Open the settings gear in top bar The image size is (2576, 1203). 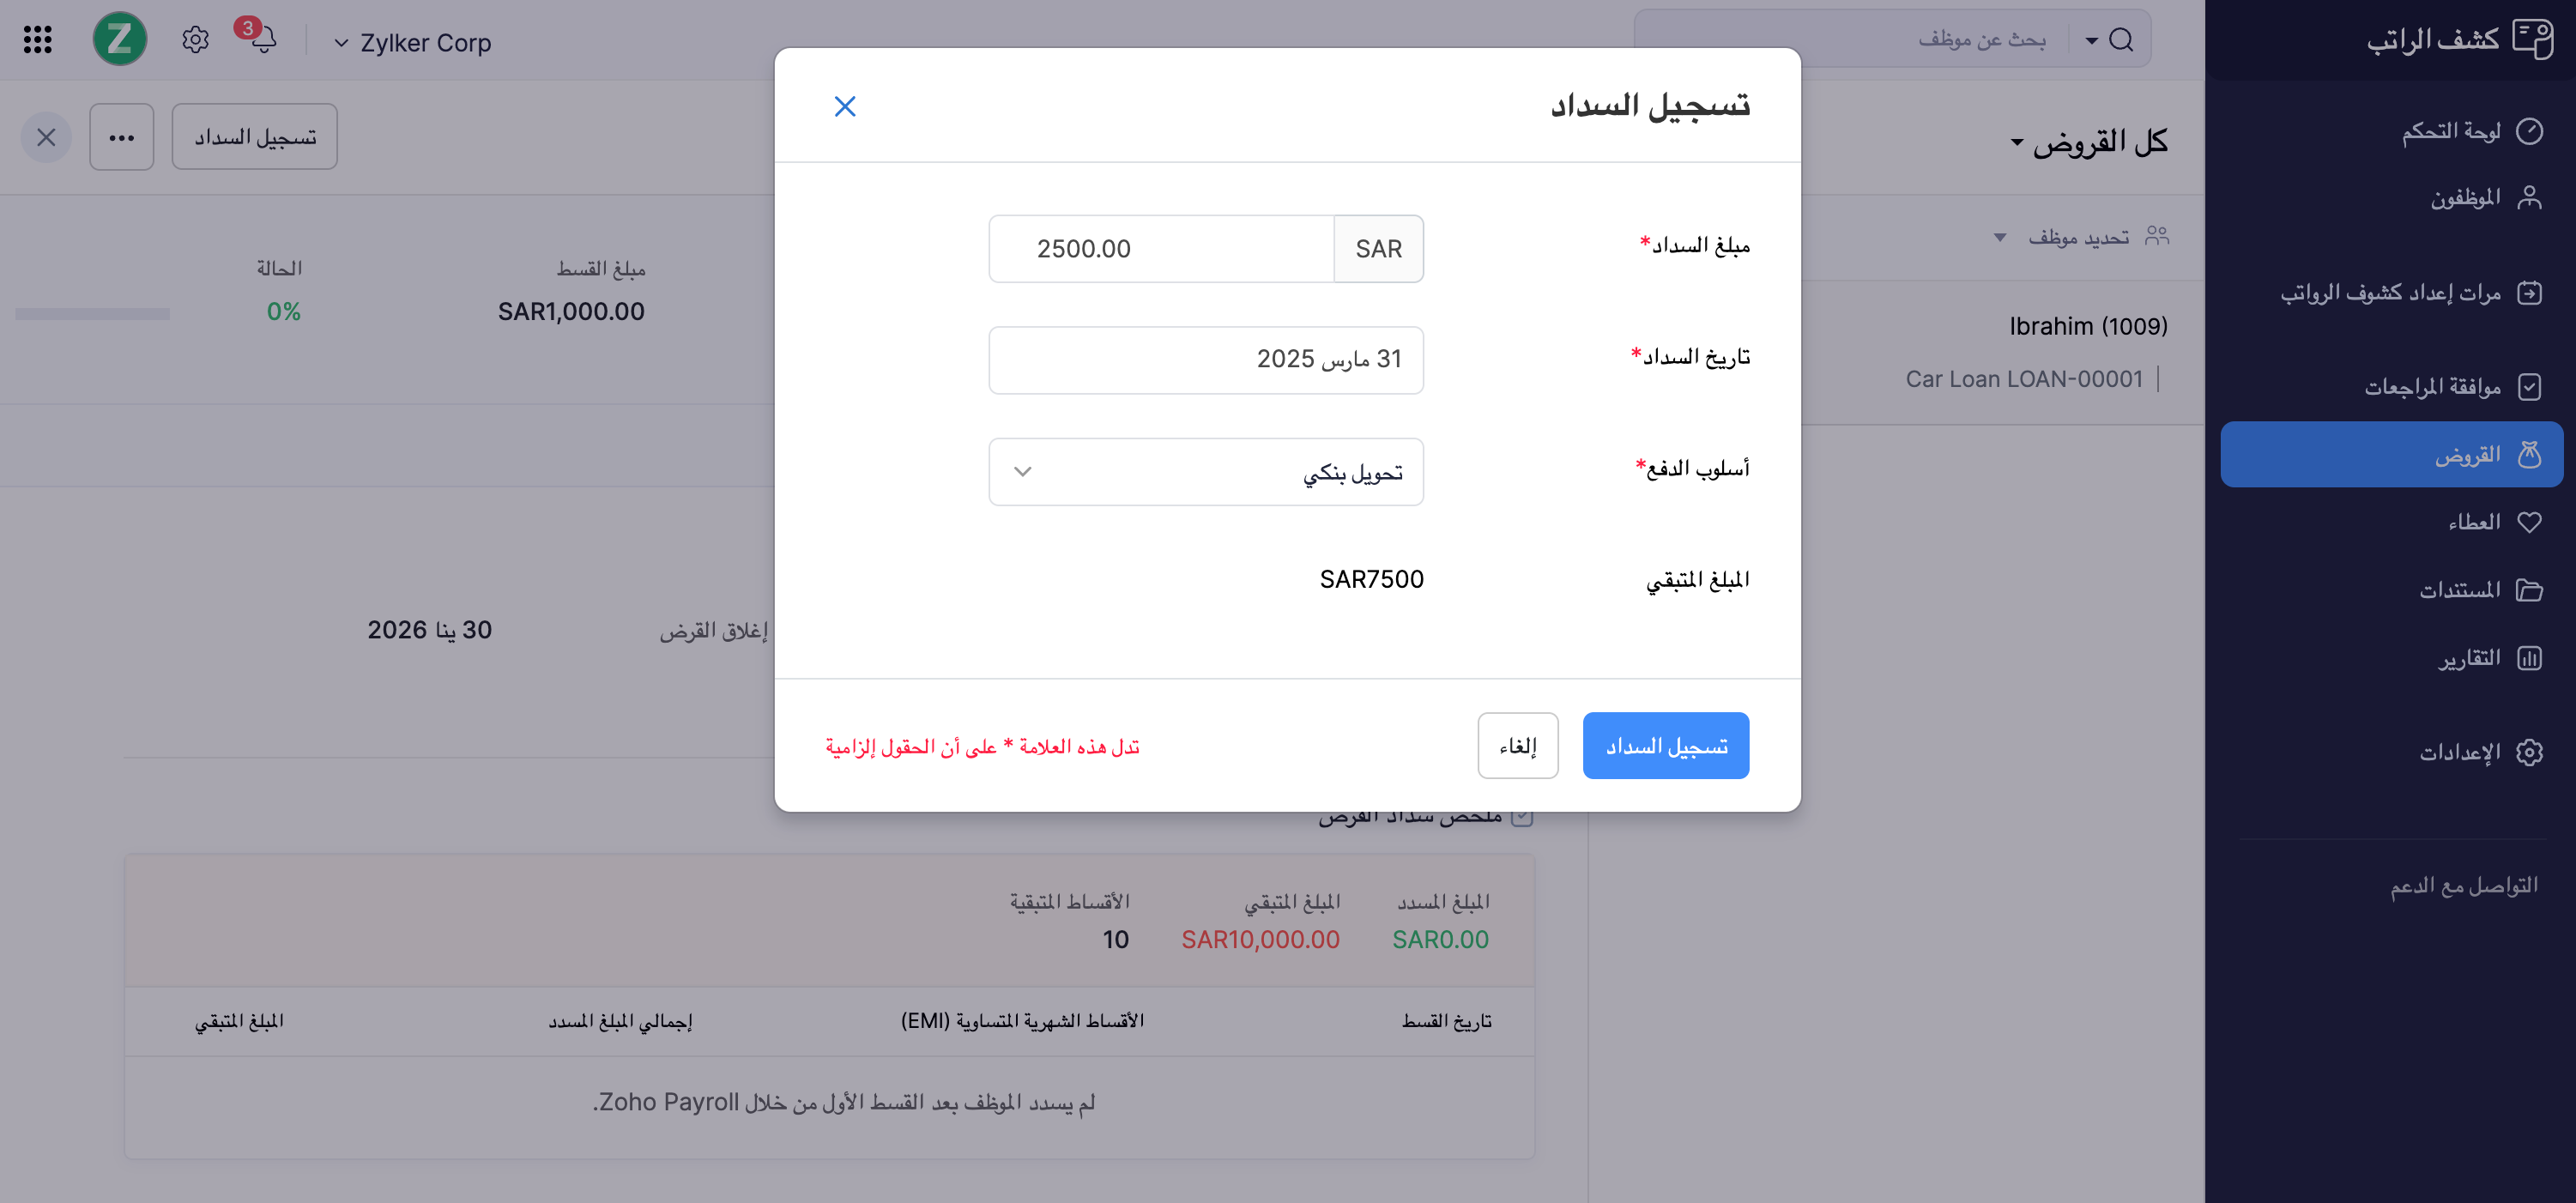point(195,40)
